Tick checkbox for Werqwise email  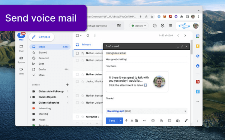tap(77, 117)
